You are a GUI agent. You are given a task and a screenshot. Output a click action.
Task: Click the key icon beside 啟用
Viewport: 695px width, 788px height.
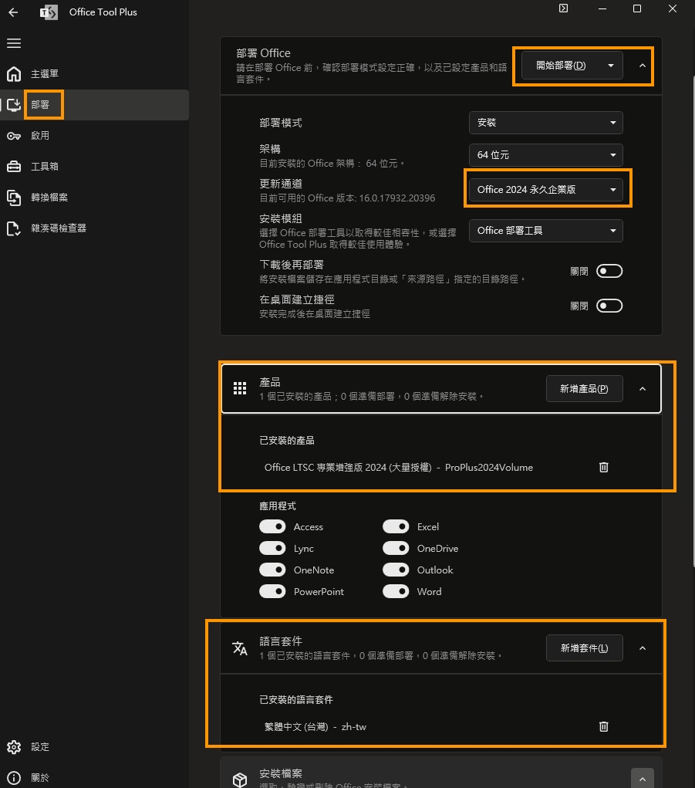point(14,136)
